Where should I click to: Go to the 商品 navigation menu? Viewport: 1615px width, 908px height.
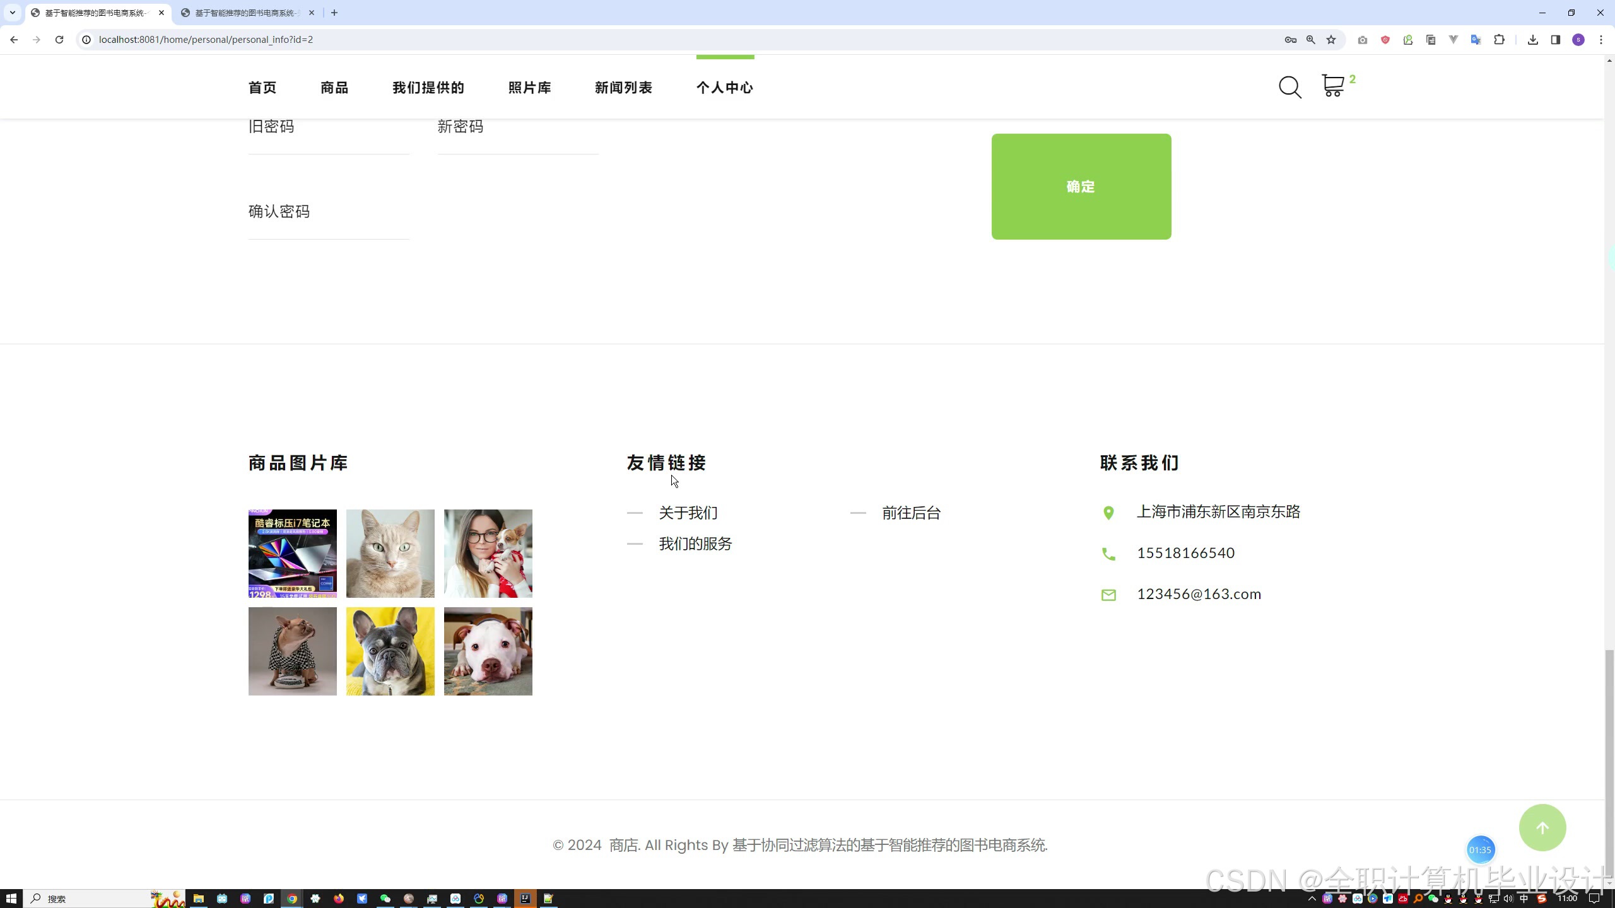(334, 88)
